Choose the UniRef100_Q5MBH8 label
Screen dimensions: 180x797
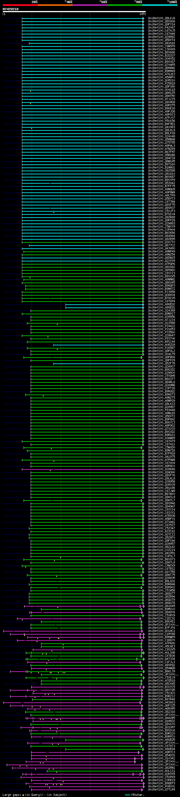[161, 140]
